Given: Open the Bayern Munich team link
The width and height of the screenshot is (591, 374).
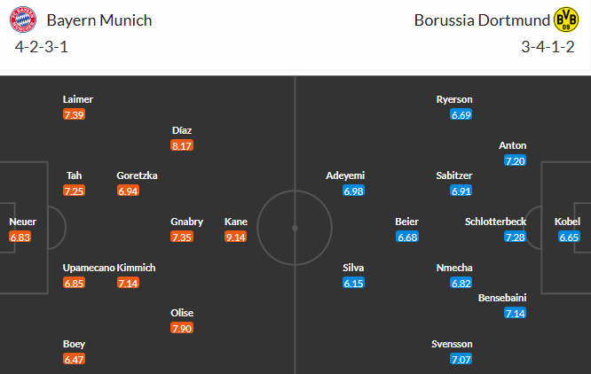Looking at the screenshot, I should 99,19.
